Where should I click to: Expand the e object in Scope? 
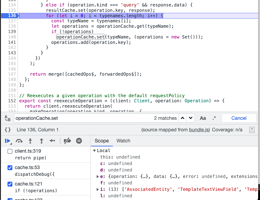98,176
